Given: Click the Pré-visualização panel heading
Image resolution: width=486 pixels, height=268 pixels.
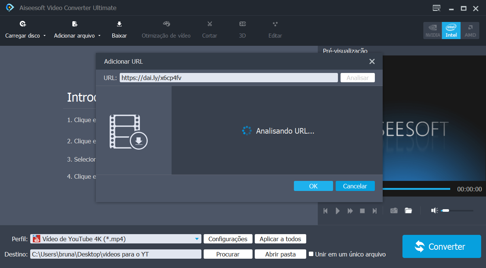Looking at the screenshot, I should (345, 51).
